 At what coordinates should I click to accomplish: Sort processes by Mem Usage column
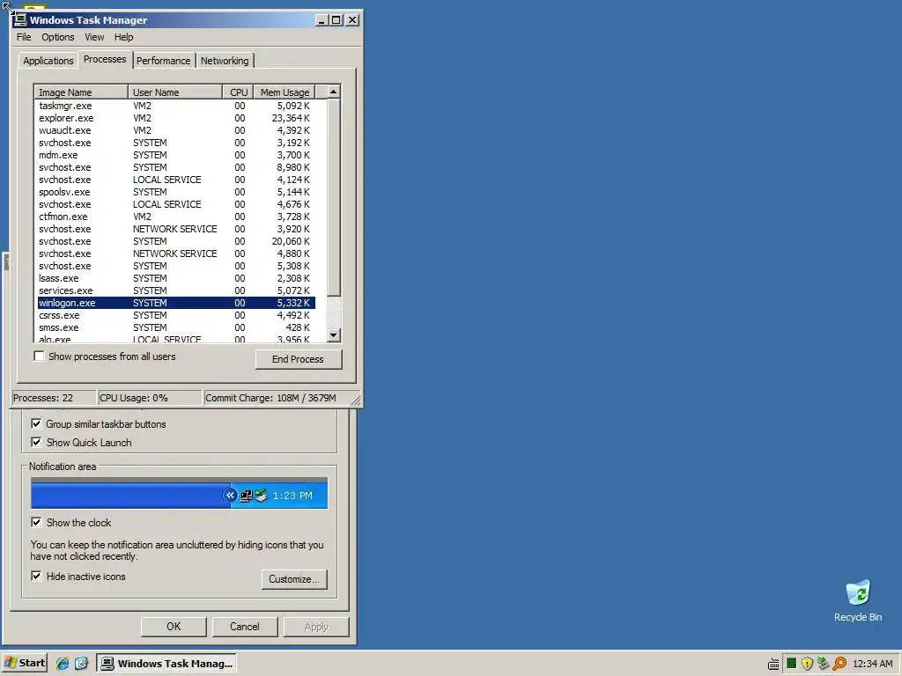pos(285,92)
